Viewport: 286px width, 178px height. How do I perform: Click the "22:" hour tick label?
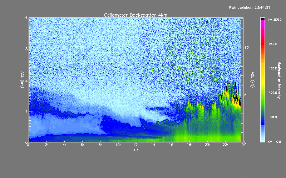pos(225,145)
